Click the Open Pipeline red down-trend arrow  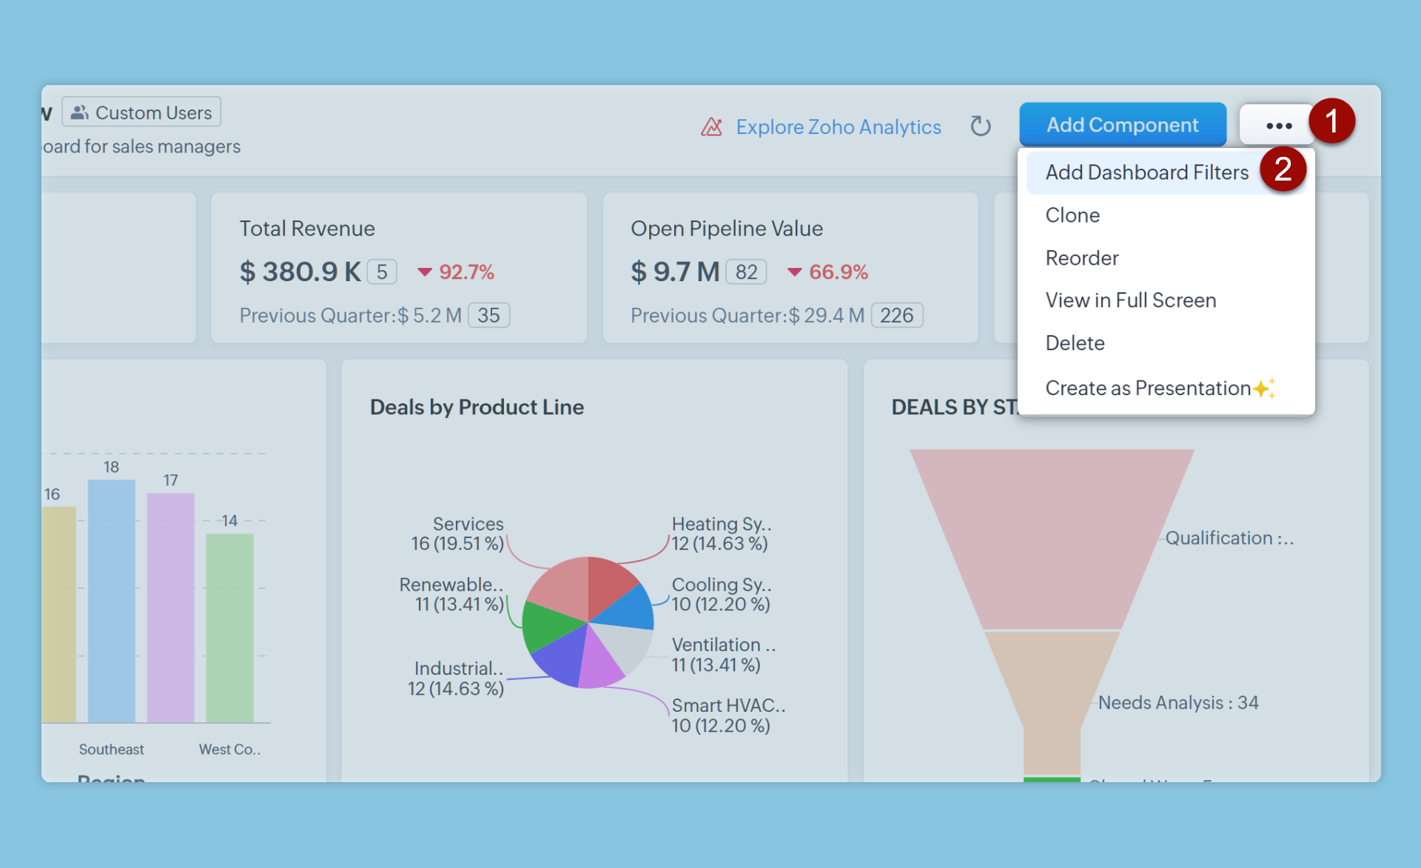tap(794, 272)
